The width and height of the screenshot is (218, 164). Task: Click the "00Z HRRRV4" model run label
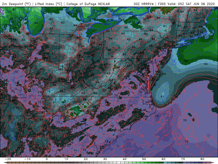coord(144,4)
